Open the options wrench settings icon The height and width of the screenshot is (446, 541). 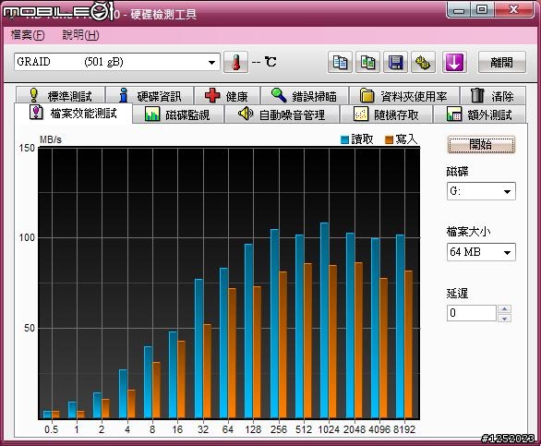click(x=423, y=62)
